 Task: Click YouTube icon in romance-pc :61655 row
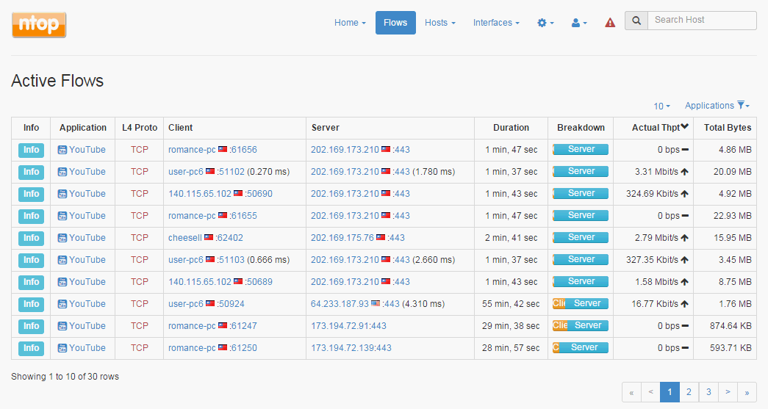[x=62, y=216]
